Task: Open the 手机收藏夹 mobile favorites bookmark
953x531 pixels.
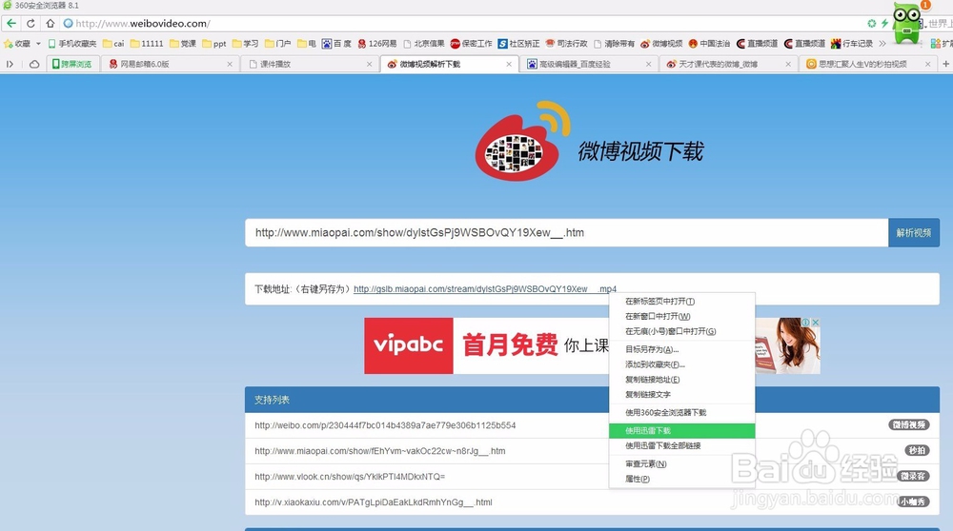Action: (x=72, y=44)
